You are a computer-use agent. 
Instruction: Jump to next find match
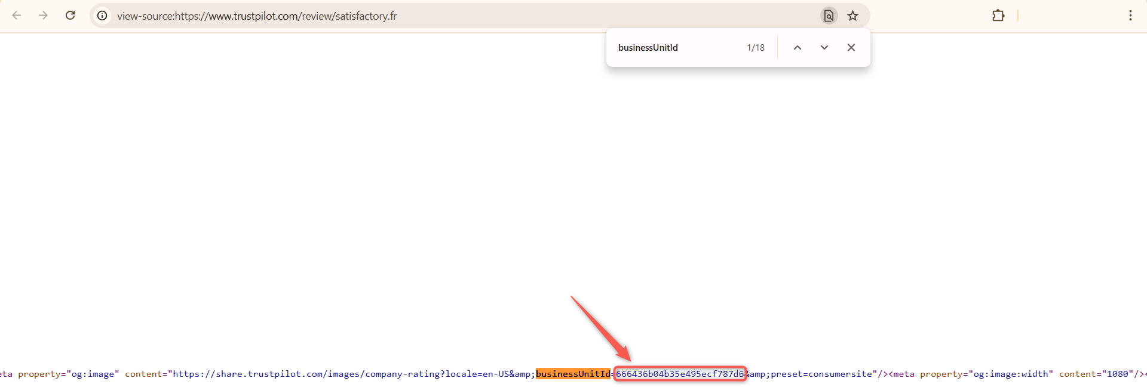[x=824, y=48]
